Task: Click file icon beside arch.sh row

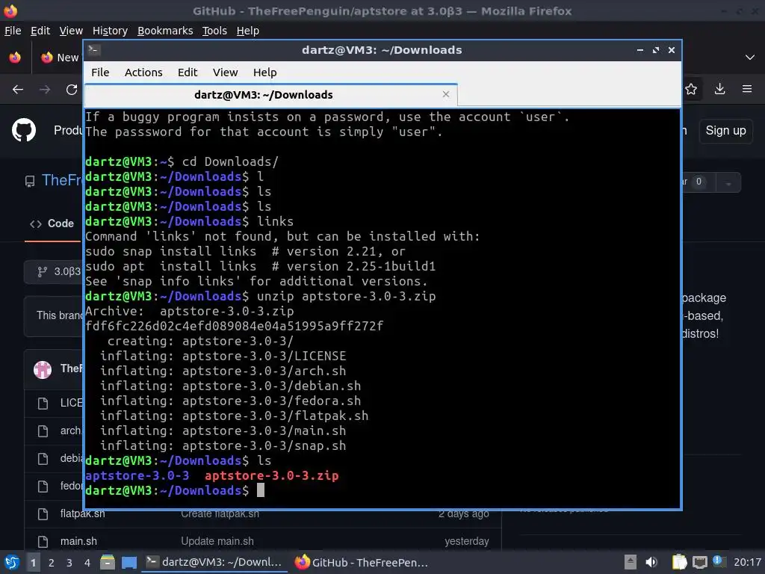Action: coord(43,431)
